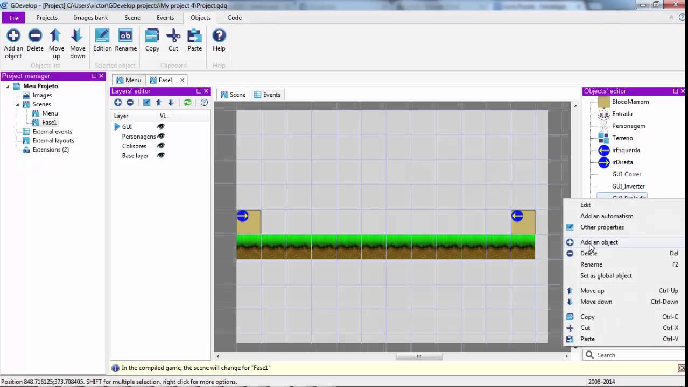Click the Copy ribbon button
The image size is (688, 387).
(152, 41)
